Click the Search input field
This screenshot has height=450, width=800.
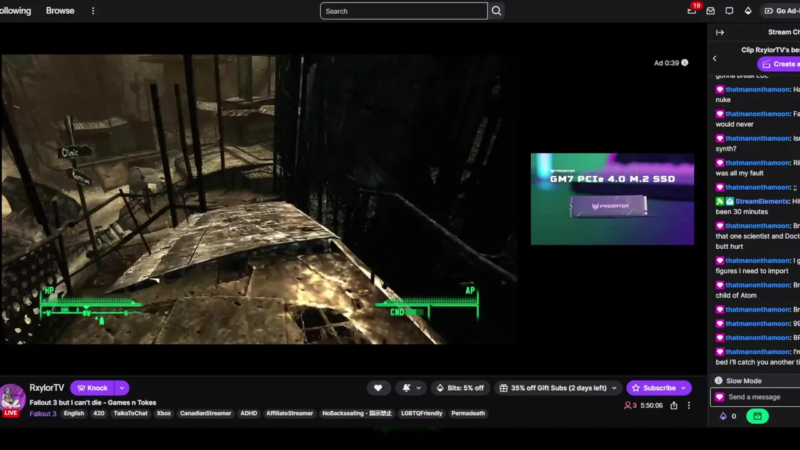[404, 11]
